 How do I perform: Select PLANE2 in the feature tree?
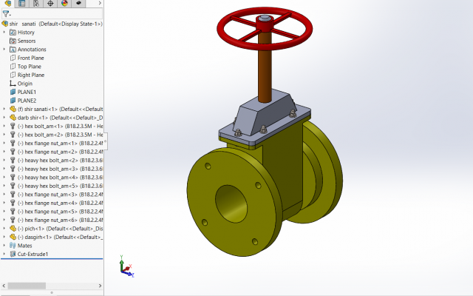point(27,101)
